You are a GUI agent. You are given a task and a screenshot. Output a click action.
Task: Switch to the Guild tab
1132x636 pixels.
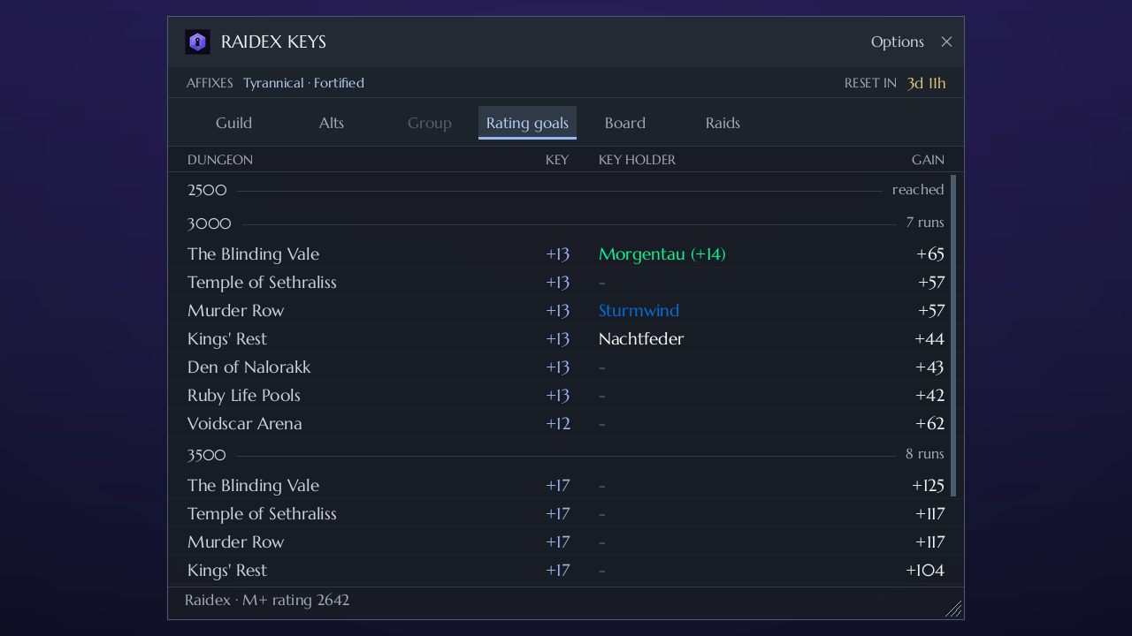pyautogui.click(x=234, y=123)
